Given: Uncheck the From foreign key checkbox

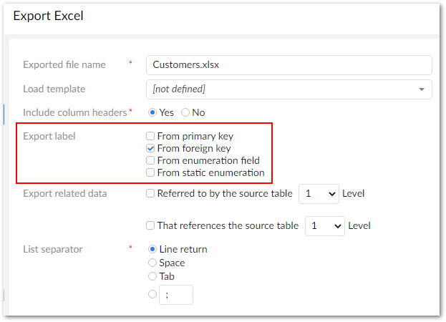Looking at the screenshot, I should (x=150, y=148).
